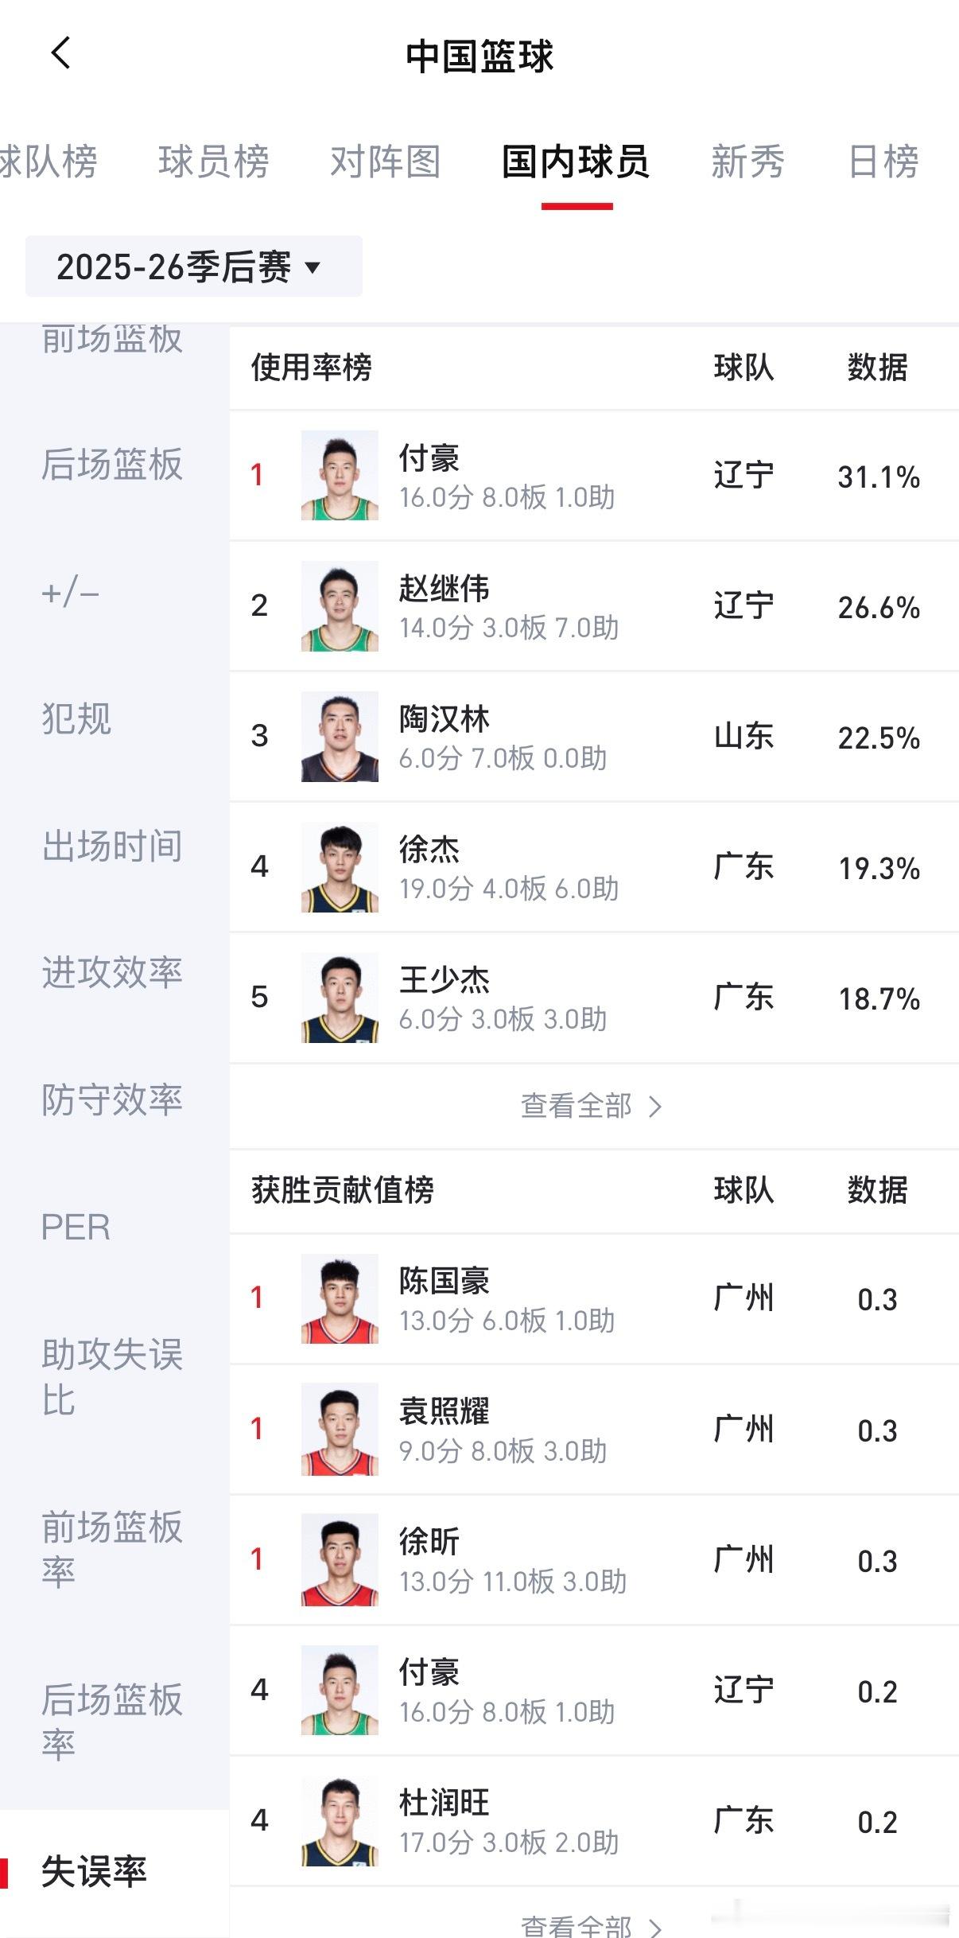Open 陶汉林's player avatar
Screen dimensions: 959x1938
coord(340,737)
